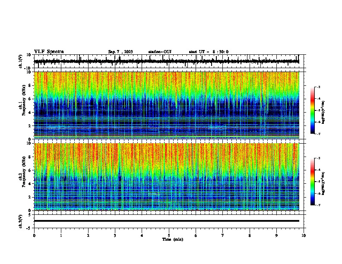Click the "station=OUI" header text
The height and width of the screenshot is (264, 342).
[x=160, y=52]
